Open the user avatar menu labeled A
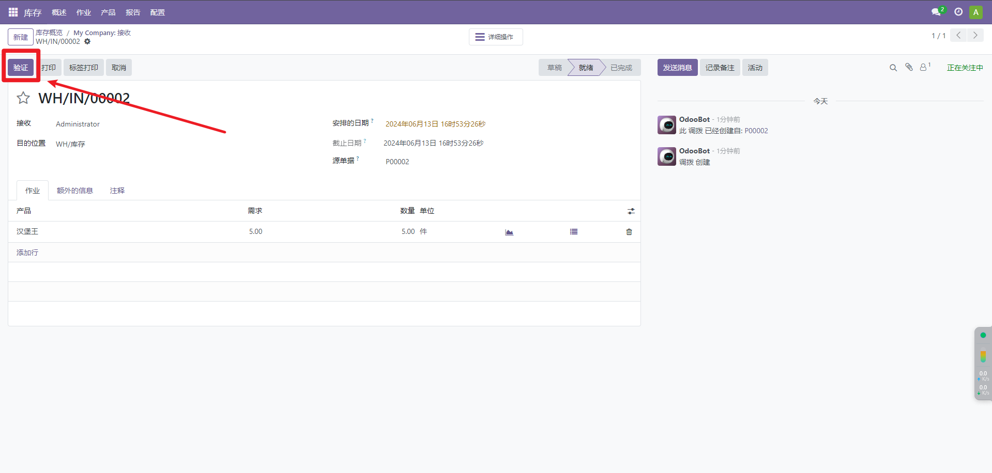The image size is (992, 473). (976, 12)
